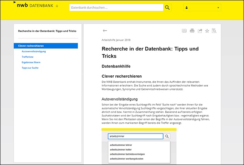244x165 pixels.
Task: Open the search-in-document icon
Action: (214, 31)
